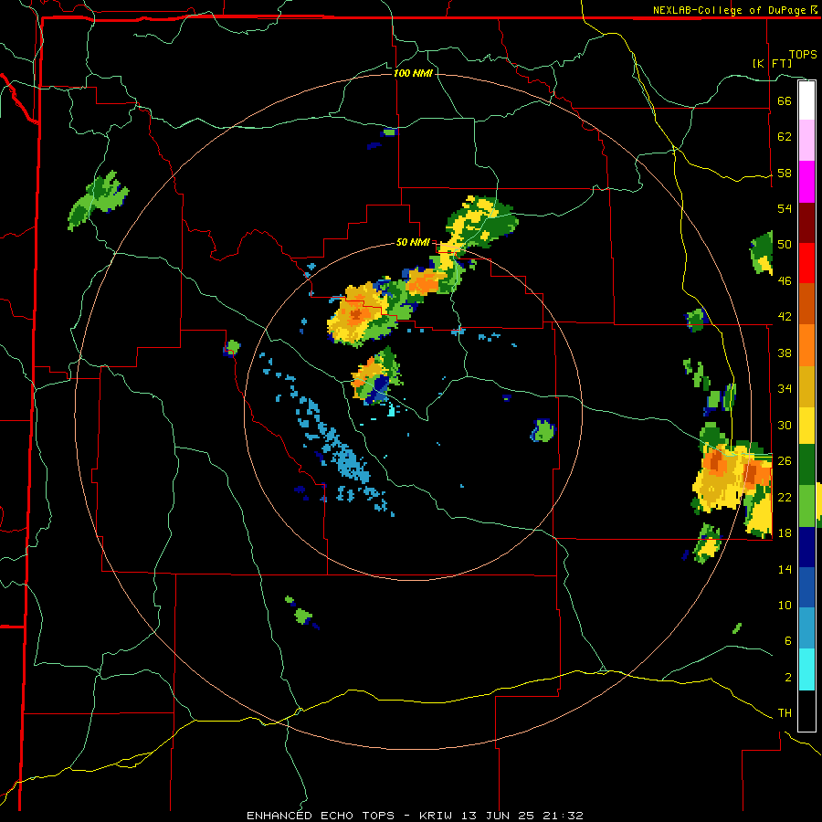Click the "14" legend value
Image resolution: width=822 pixels, height=822 pixels.
click(x=785, y=569)
